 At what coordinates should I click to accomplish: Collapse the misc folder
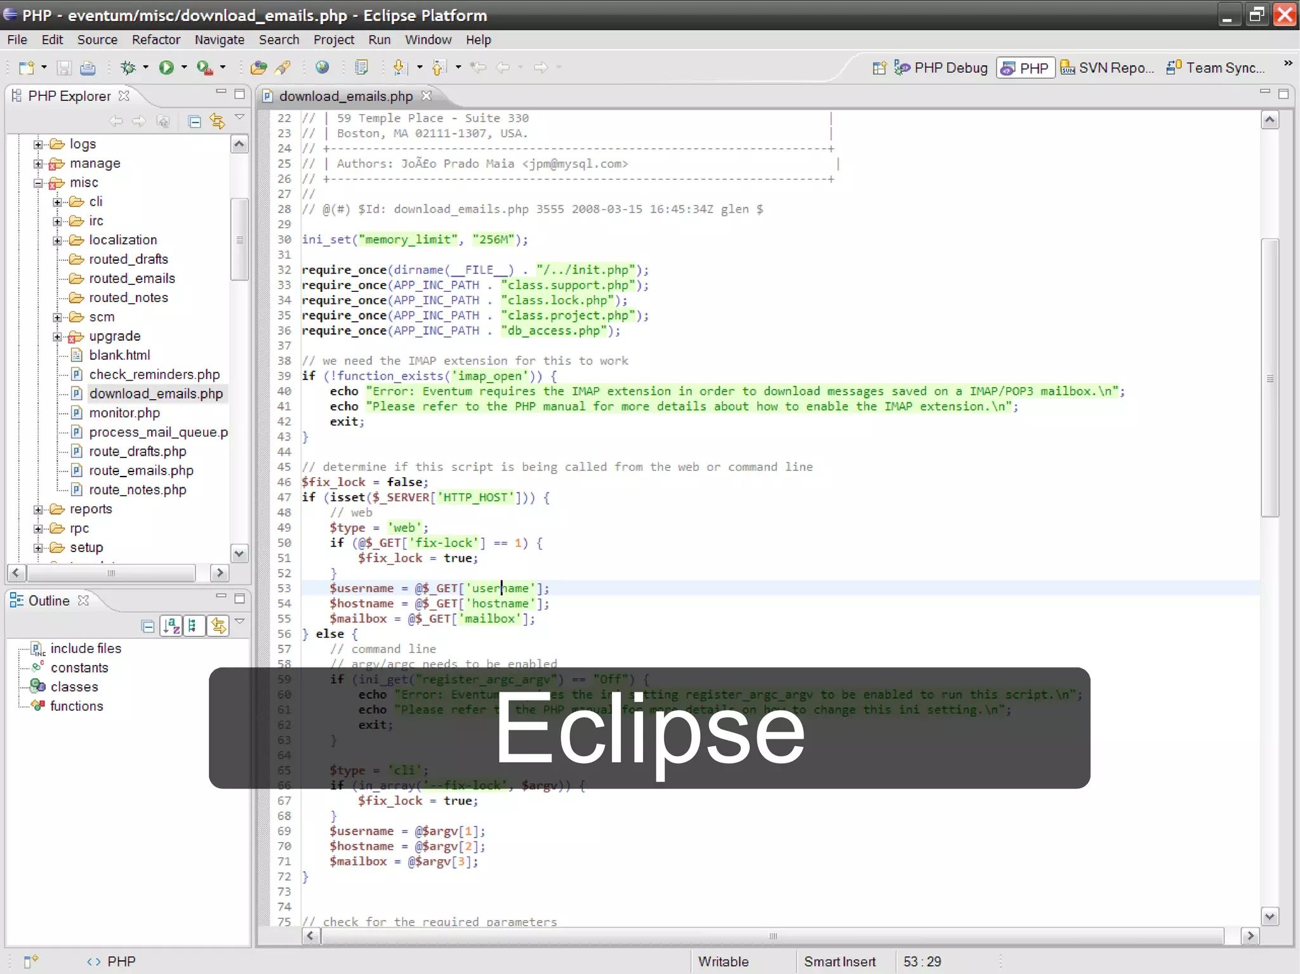click(x=38, y=183)
